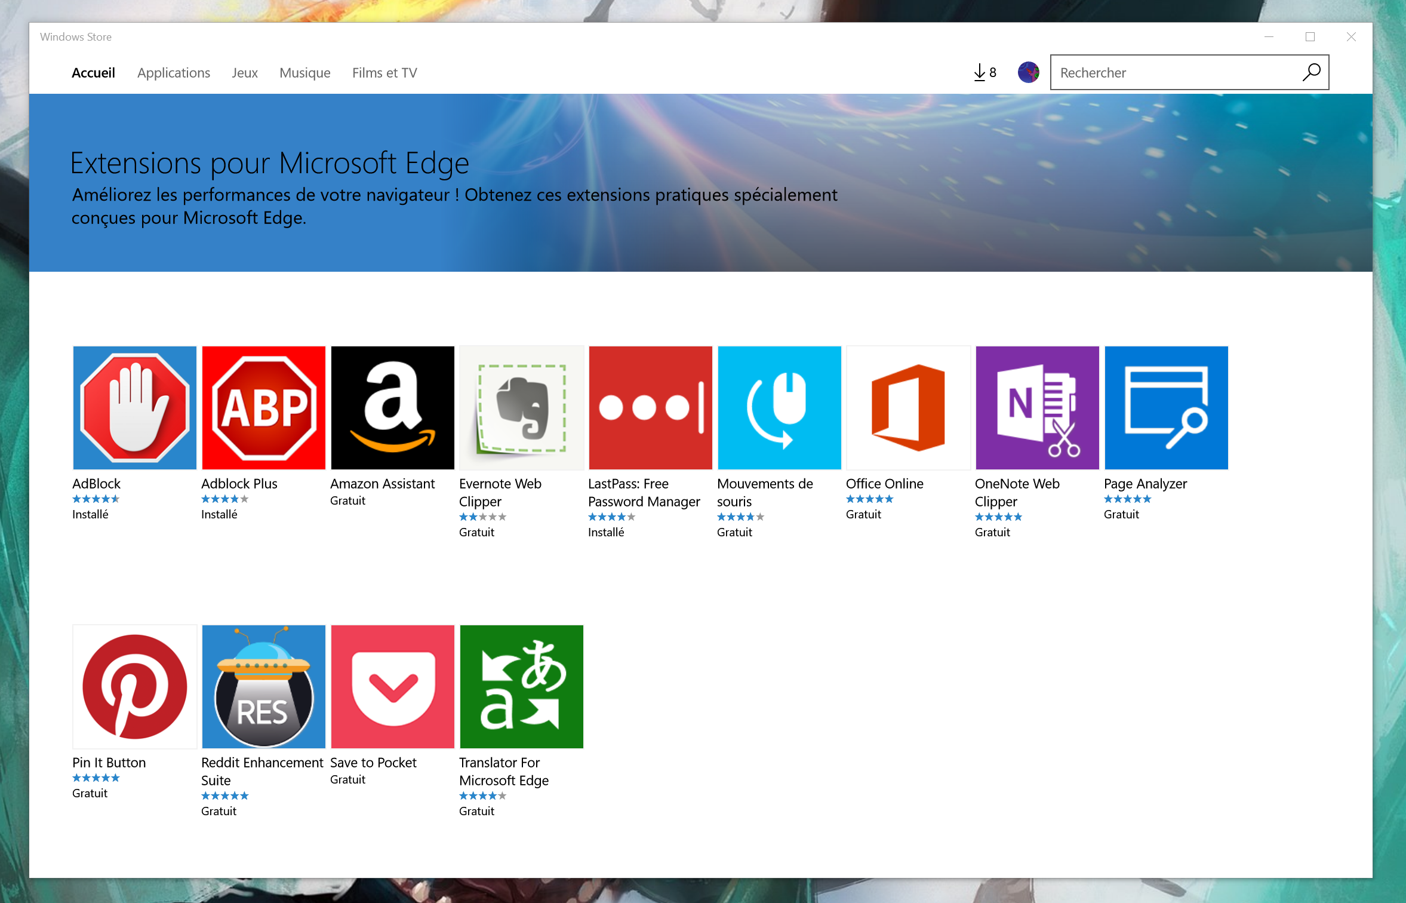
Task: Click Installé status under AdBlock
Action: tap(90, 514)
